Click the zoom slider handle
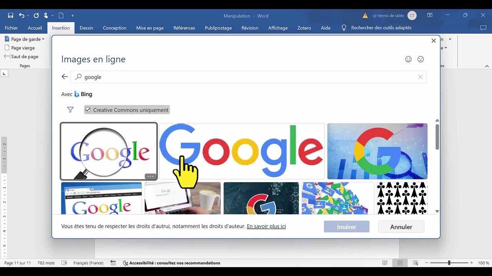This screenshot has height=276, width=492. coord(449,263)
